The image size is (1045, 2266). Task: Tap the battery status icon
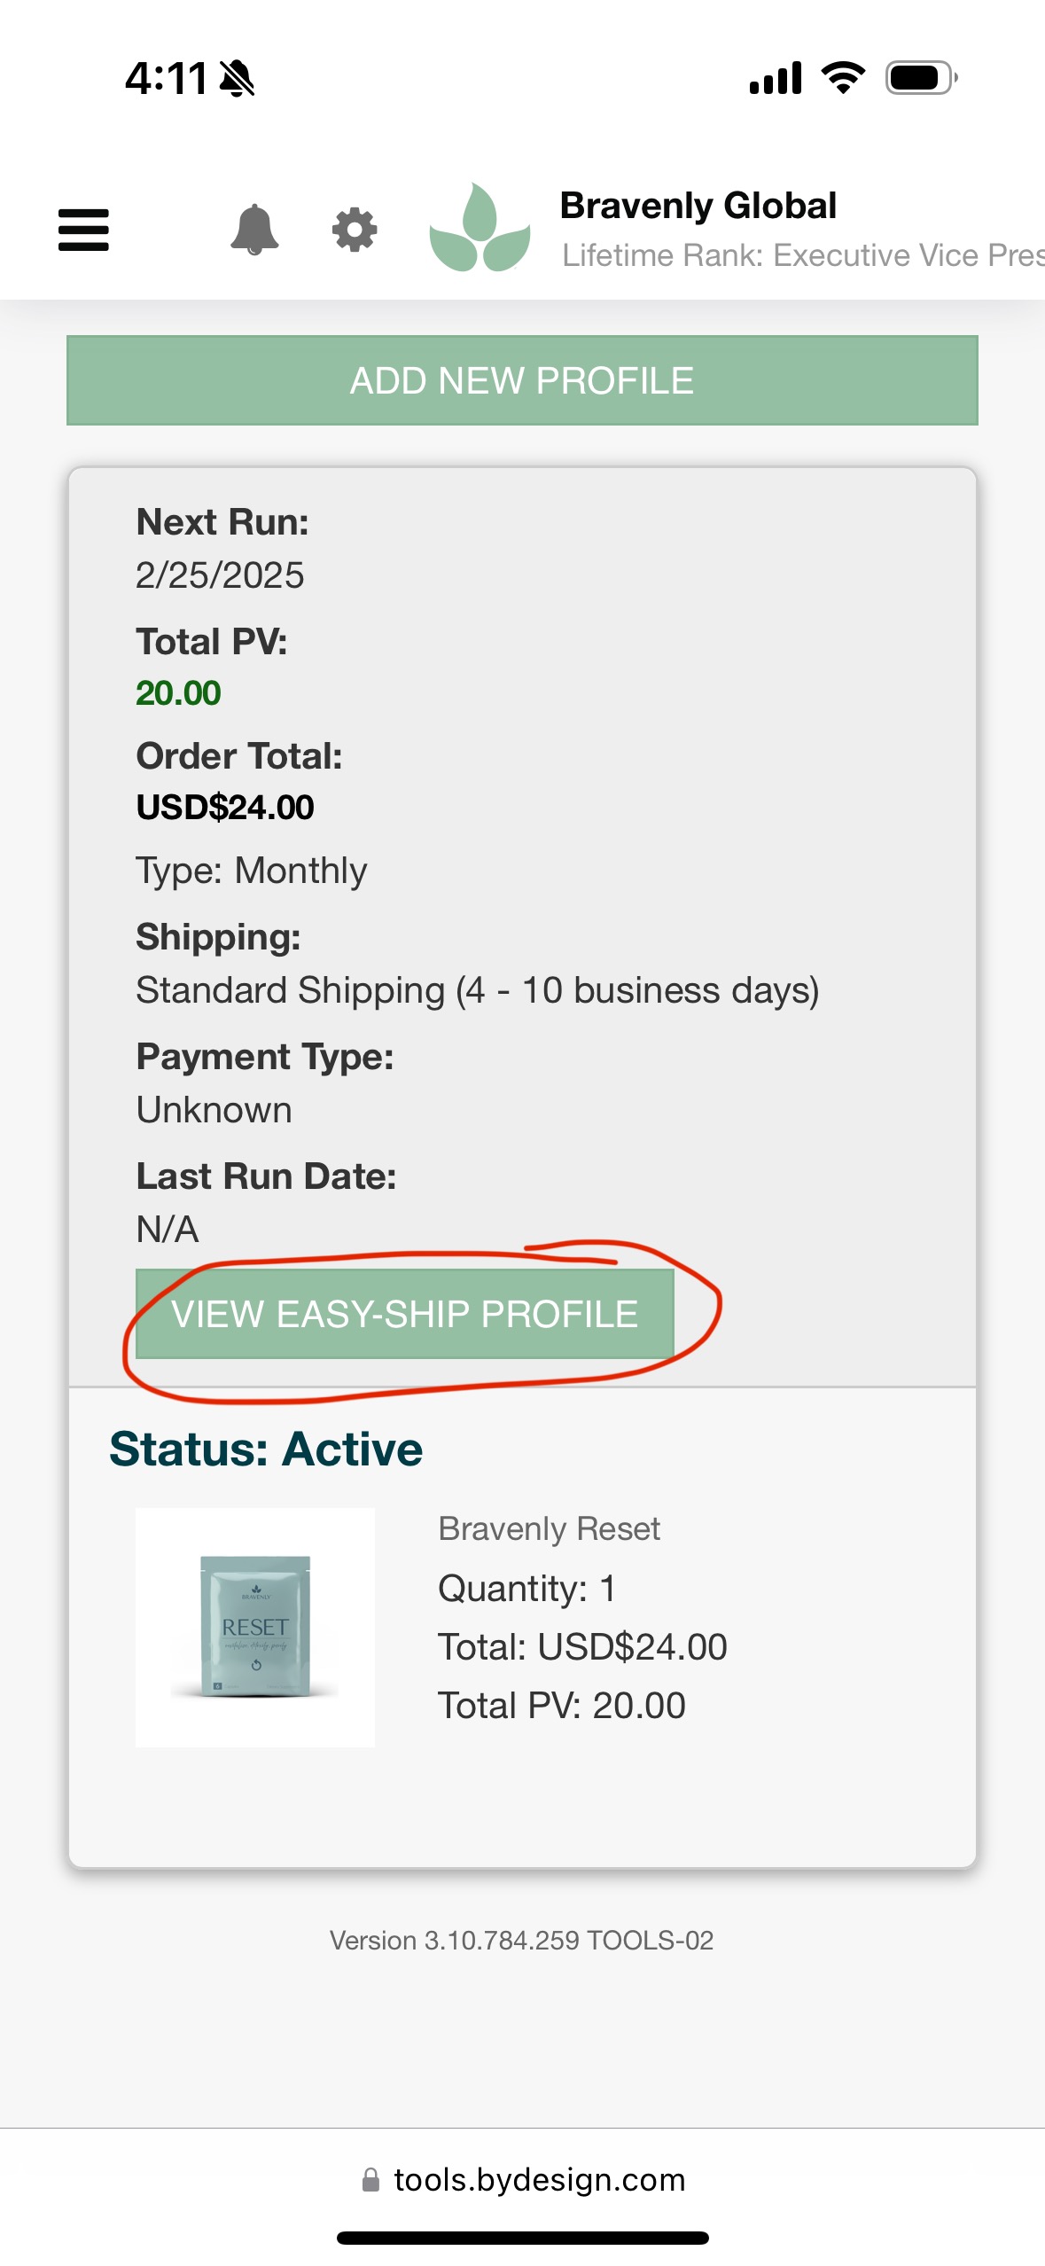click(921, 78)
